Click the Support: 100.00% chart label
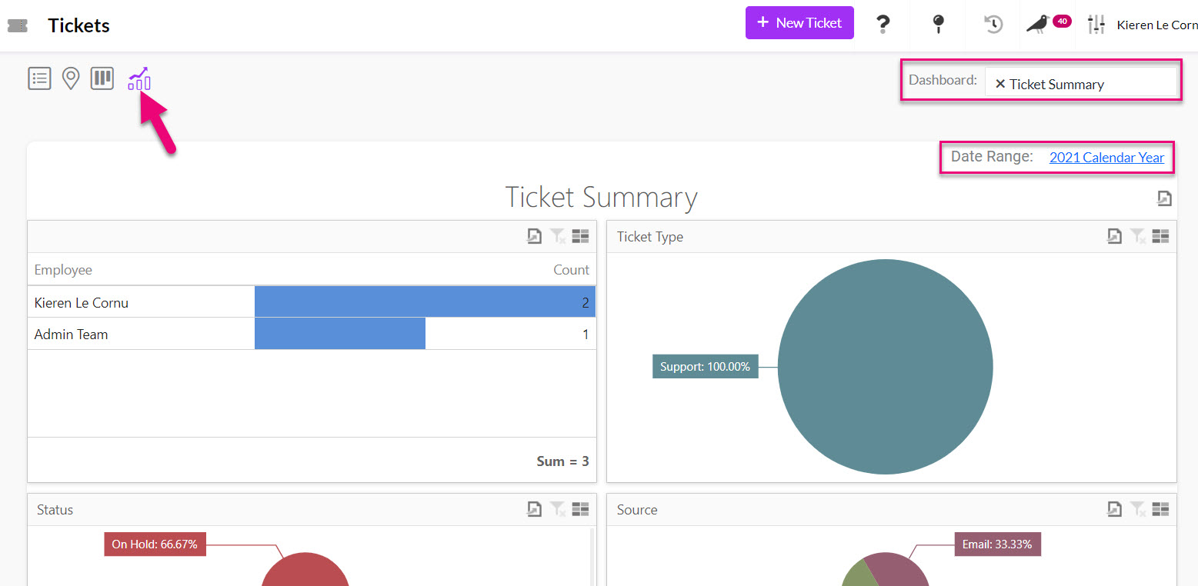The height and width of the screenshot is (586, 1198). tap(705, 367)
